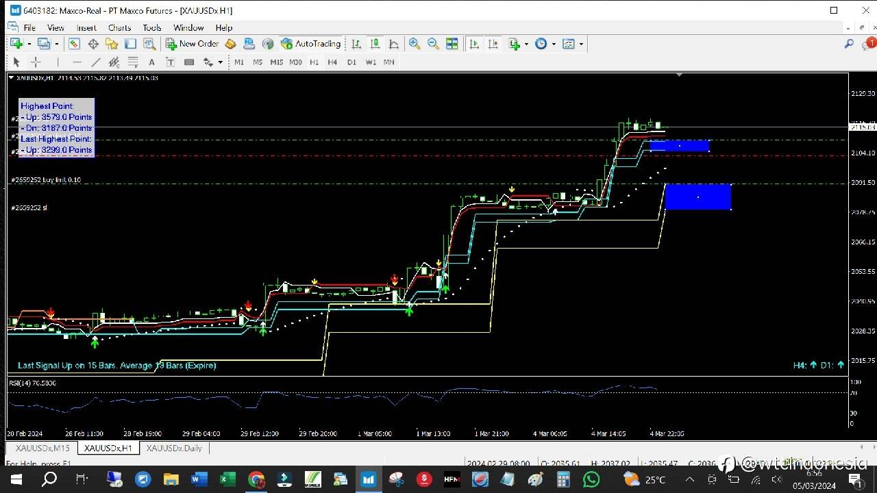Open Excel from the Windows taskbar
Viewport: 877px width, 493px height.
coord(227,479)
